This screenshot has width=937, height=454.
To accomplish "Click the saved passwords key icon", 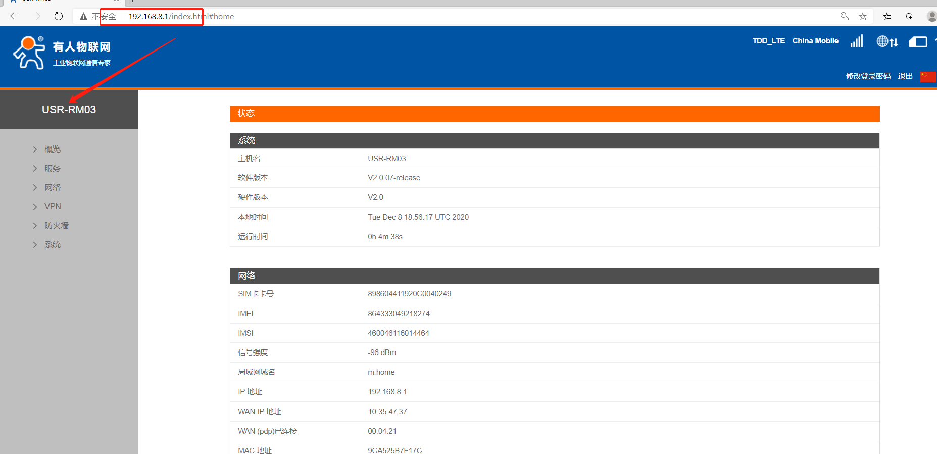I will pos(844,17).
